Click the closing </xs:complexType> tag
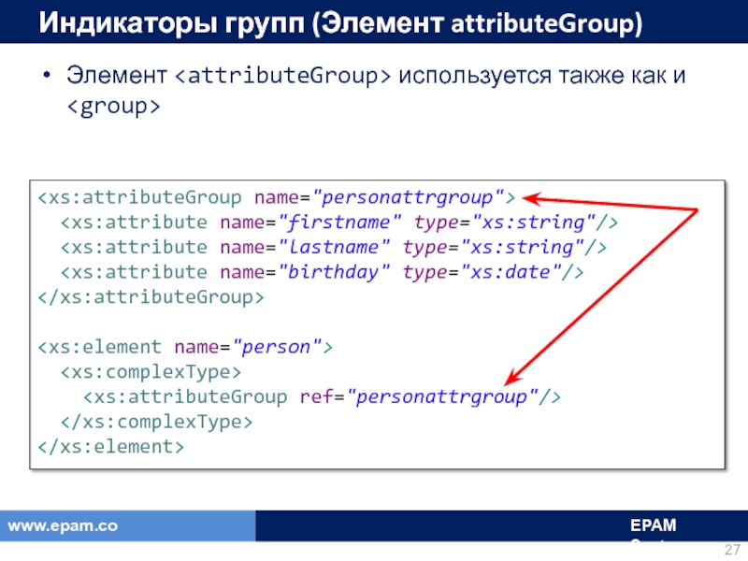The image size is (748, 561). tap(156, 422)
